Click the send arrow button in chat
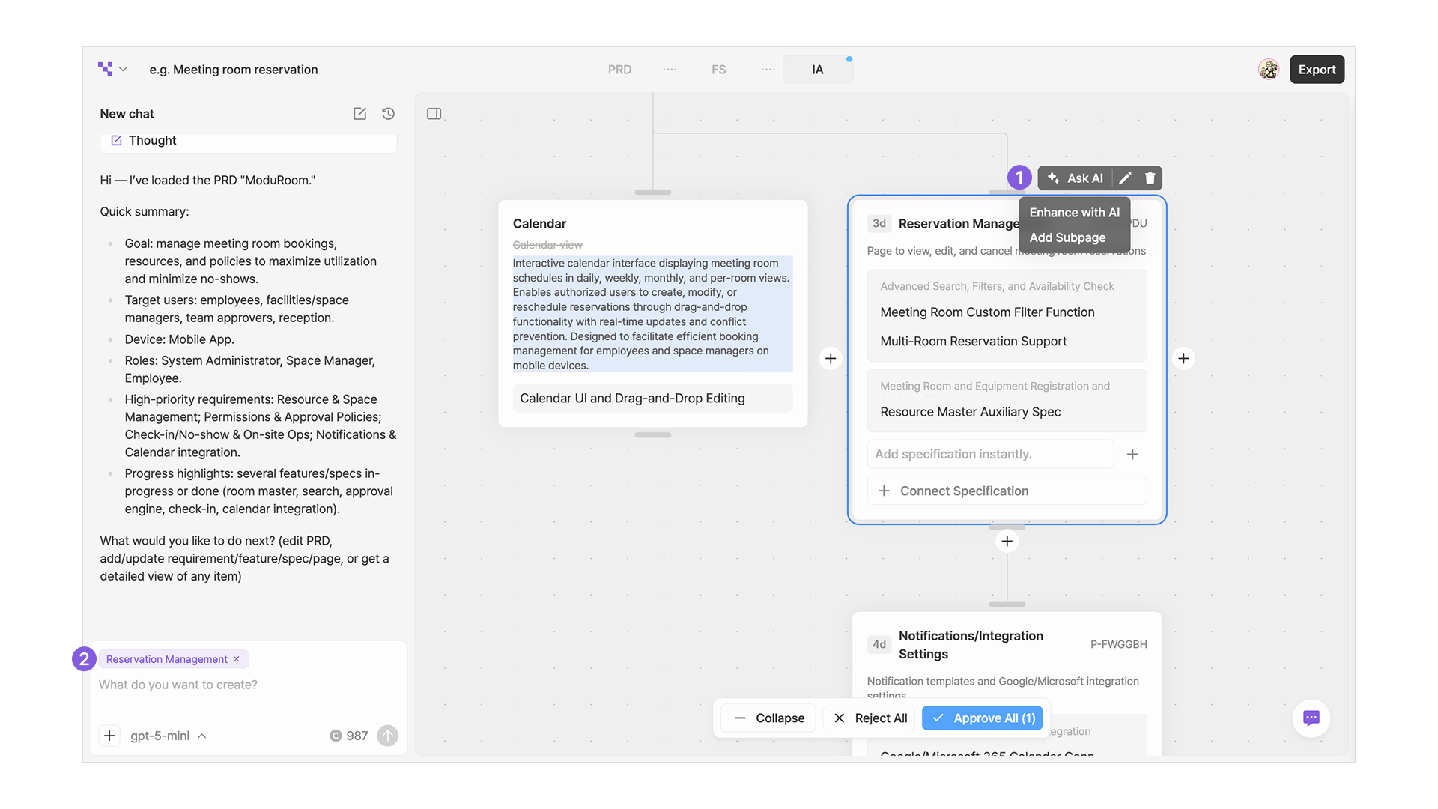The width and height of the screenshot is (1438, 809). [387, 736]
